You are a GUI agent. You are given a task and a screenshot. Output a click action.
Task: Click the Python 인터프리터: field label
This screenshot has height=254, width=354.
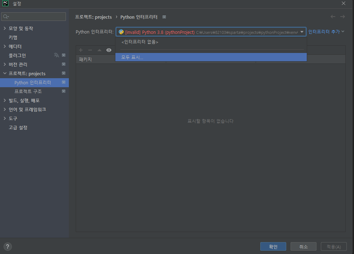point(94,32)
